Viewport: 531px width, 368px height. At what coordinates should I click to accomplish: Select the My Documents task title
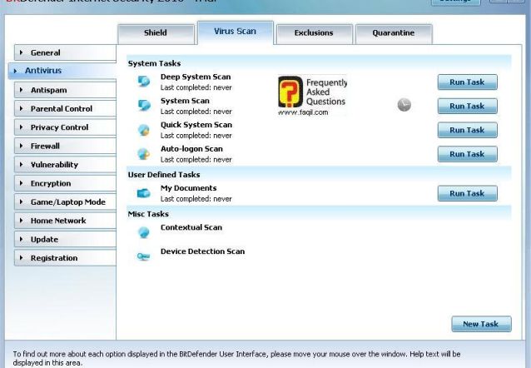pos(189,188)
